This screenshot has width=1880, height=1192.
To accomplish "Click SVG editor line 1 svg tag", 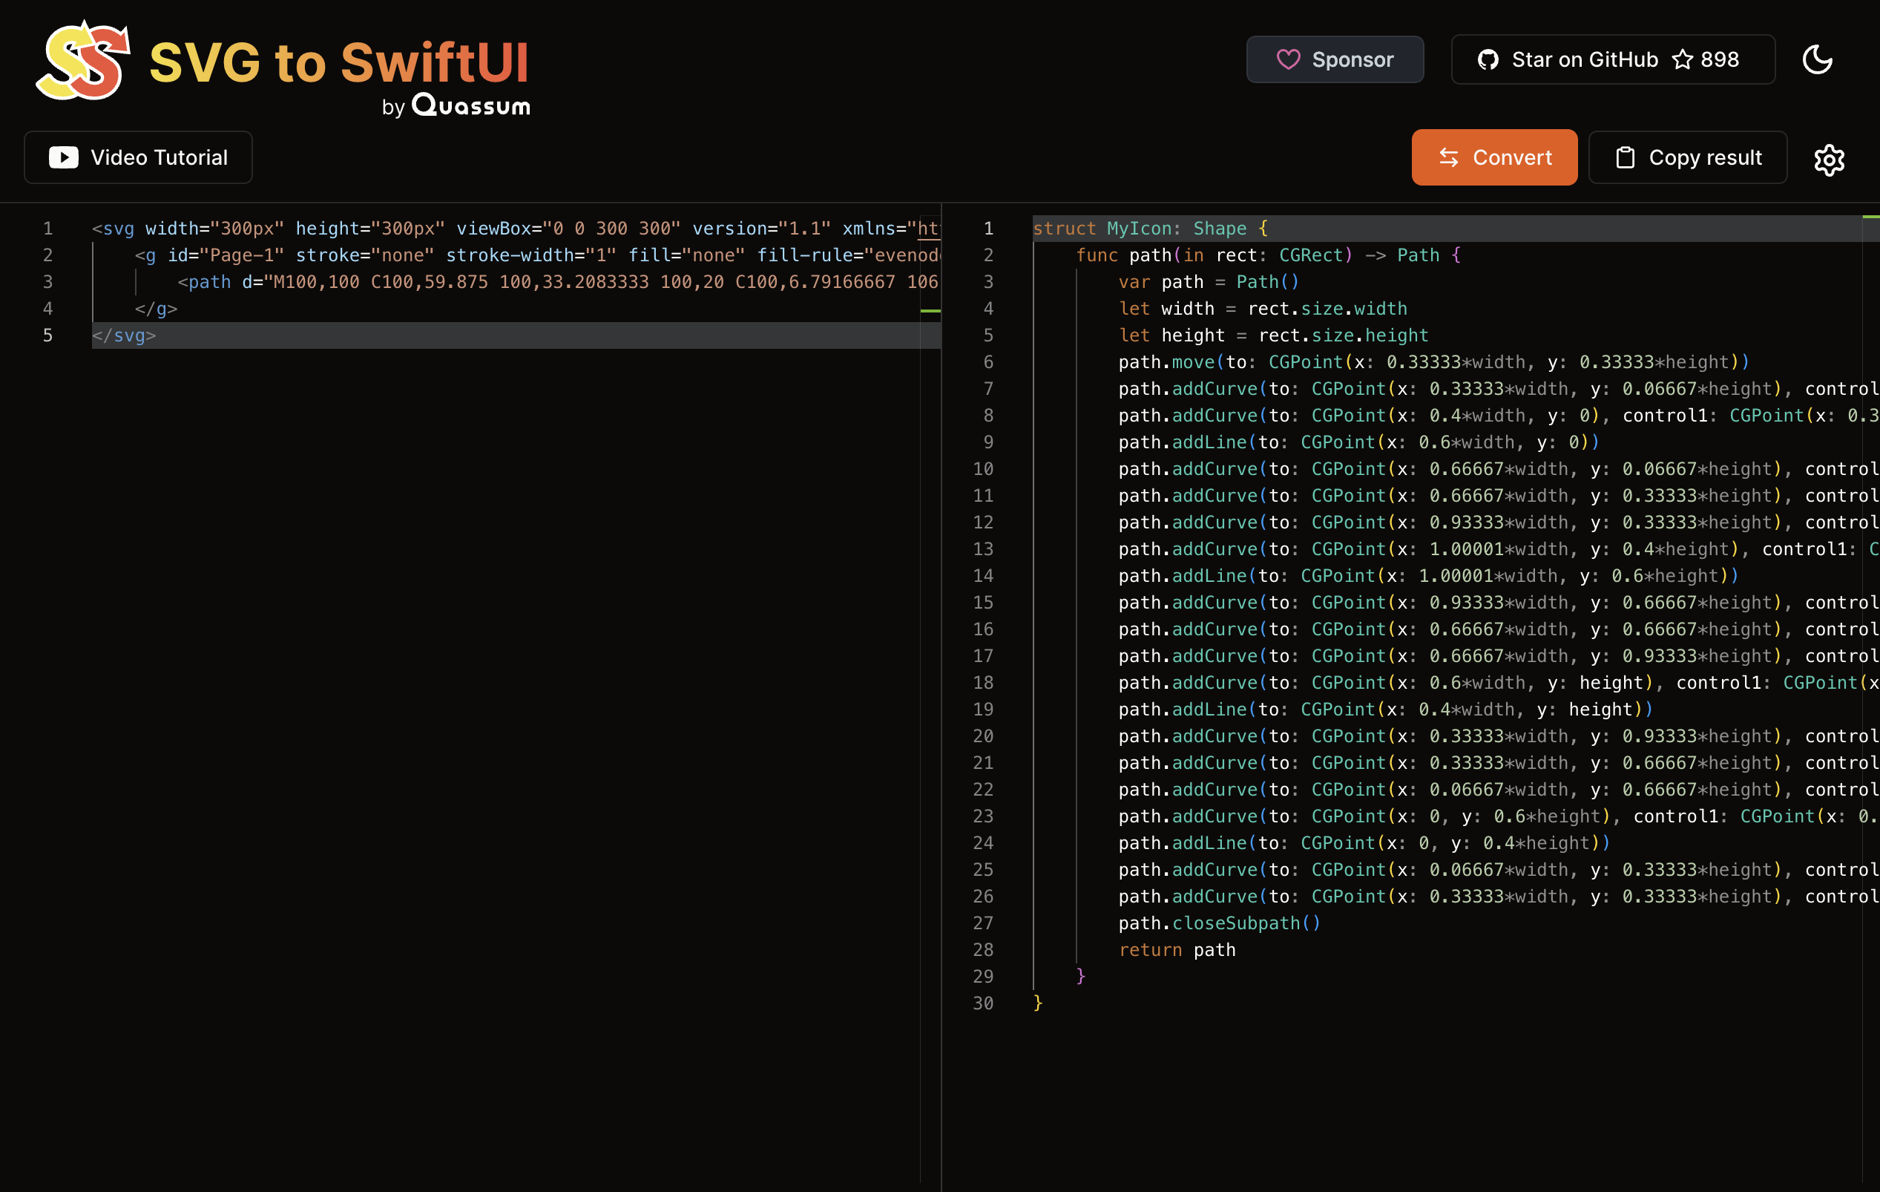I will tap(516, 228).
